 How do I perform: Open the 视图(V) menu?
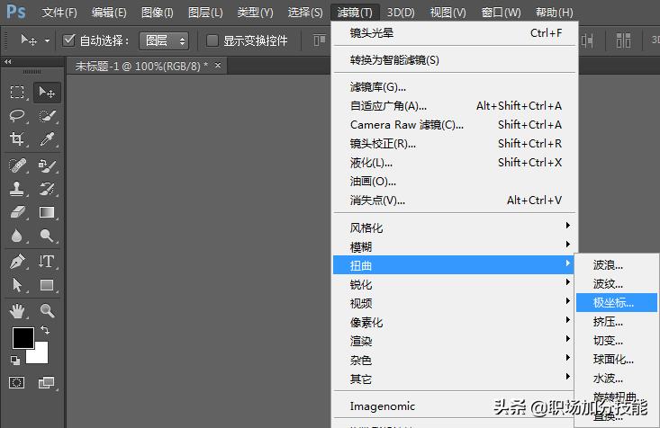tap(448, 13)
